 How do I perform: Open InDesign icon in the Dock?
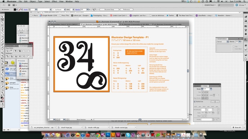click(118, 135)
